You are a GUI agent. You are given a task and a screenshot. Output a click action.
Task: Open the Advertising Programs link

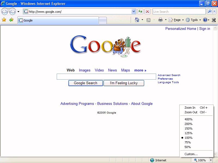pyautogui.click(x=77, y=104)
